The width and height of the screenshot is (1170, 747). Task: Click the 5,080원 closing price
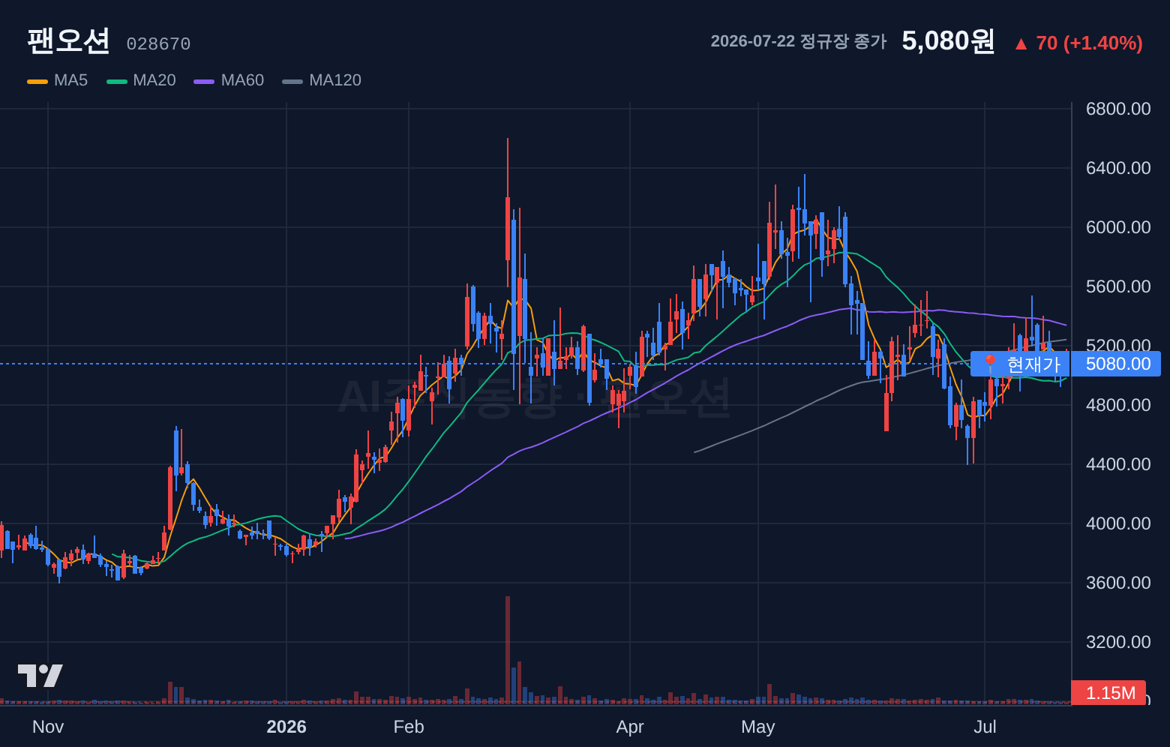[948, 40]
